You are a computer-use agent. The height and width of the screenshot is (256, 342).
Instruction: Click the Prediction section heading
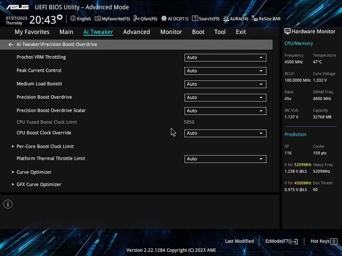click(x=295, y=134)
